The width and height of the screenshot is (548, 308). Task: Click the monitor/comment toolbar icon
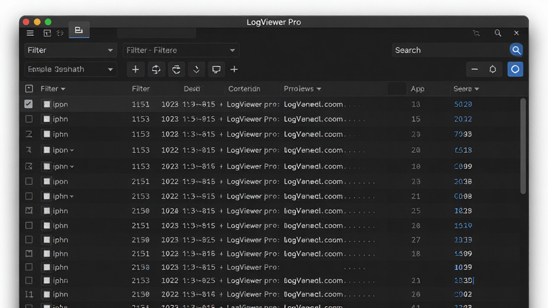click(x=216, y=69)
